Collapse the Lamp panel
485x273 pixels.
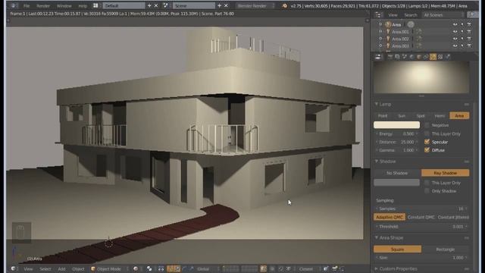tap(377, 105)
